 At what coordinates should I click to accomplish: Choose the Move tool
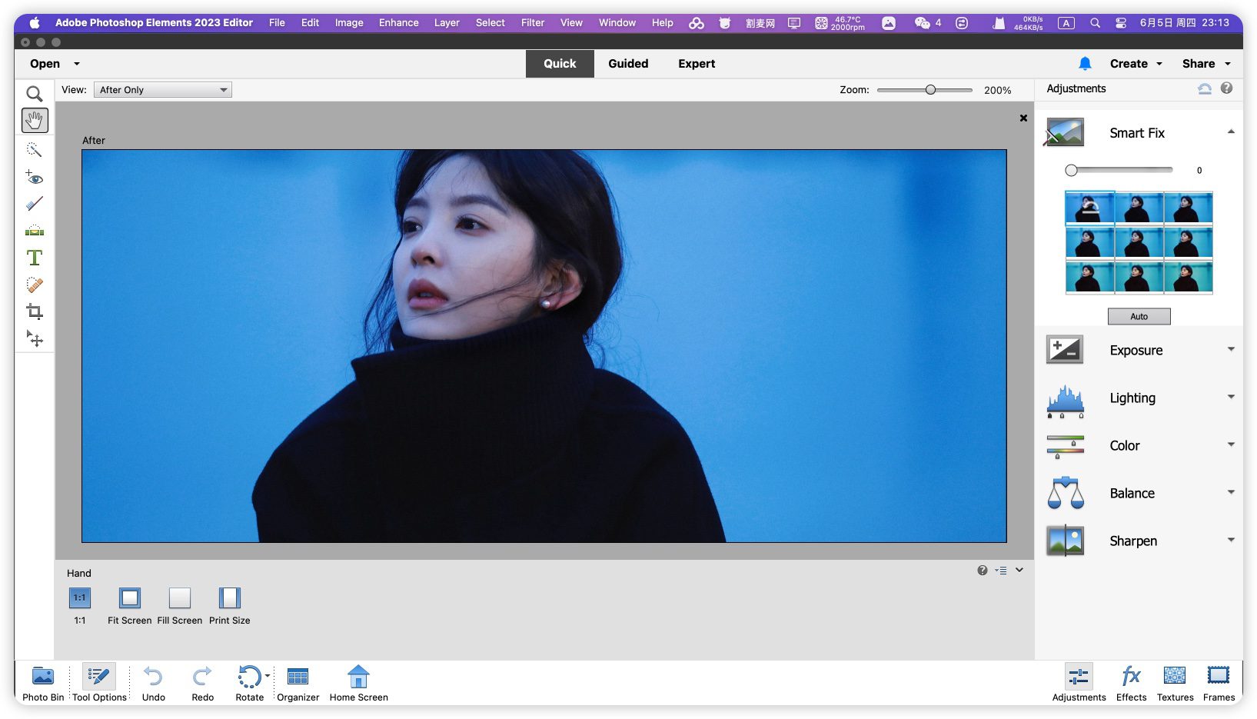35,338
